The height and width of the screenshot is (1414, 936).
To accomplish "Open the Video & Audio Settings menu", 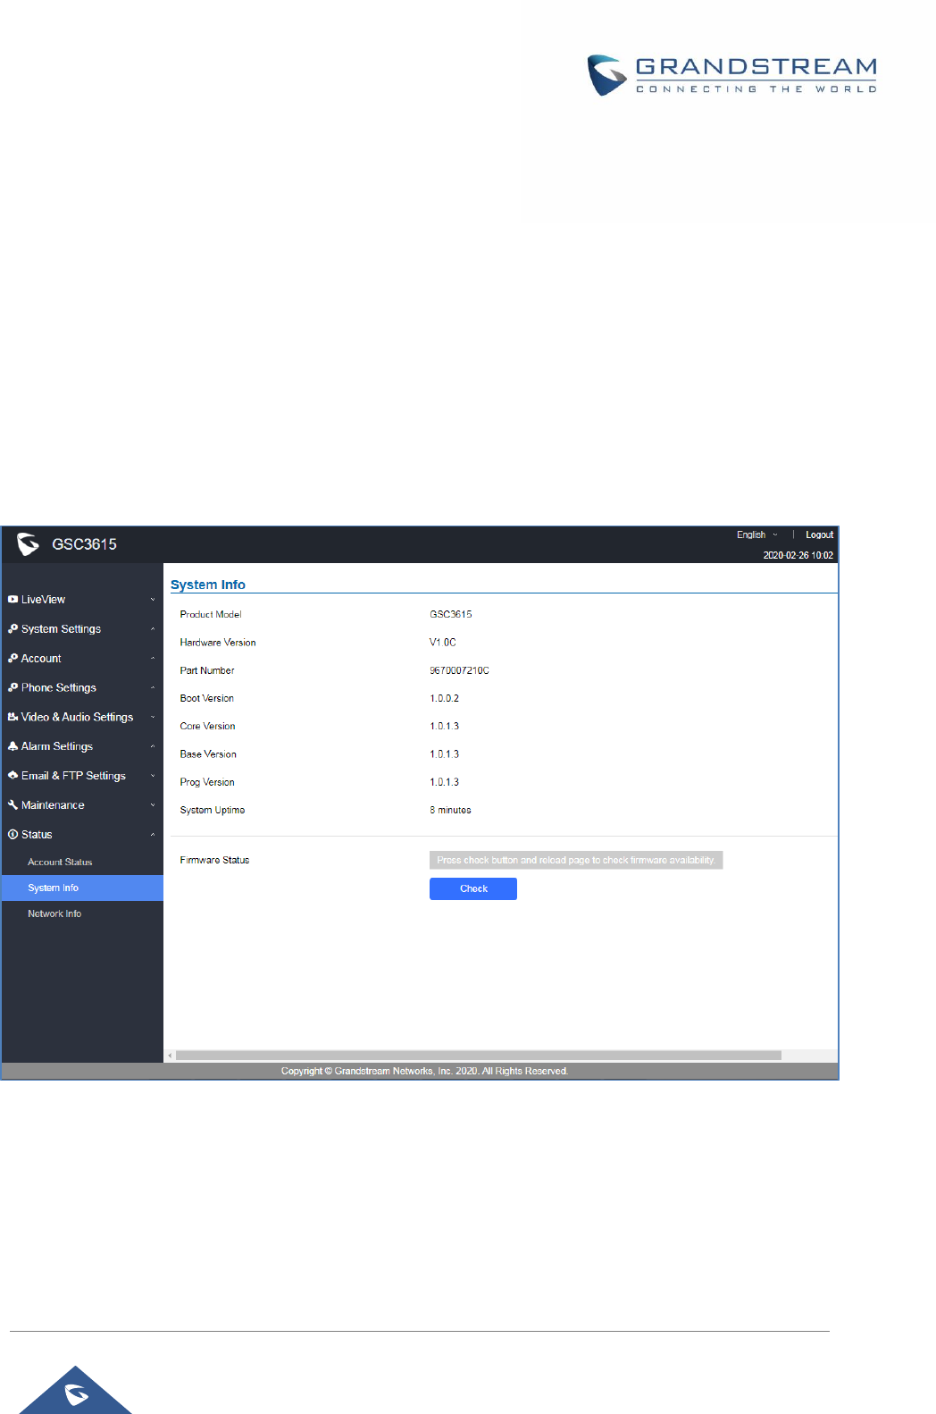I will (x=82, y=718).
